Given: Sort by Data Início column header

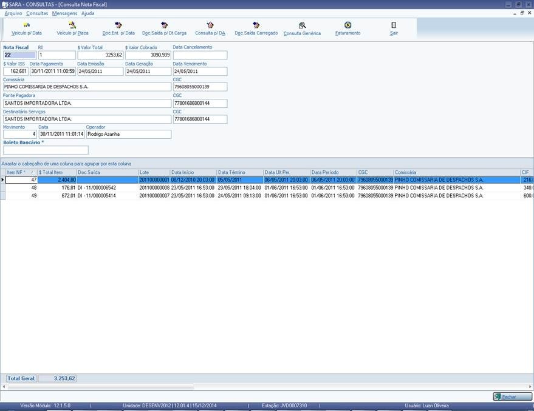Looking at the screenshot, I should coord(193,172).
